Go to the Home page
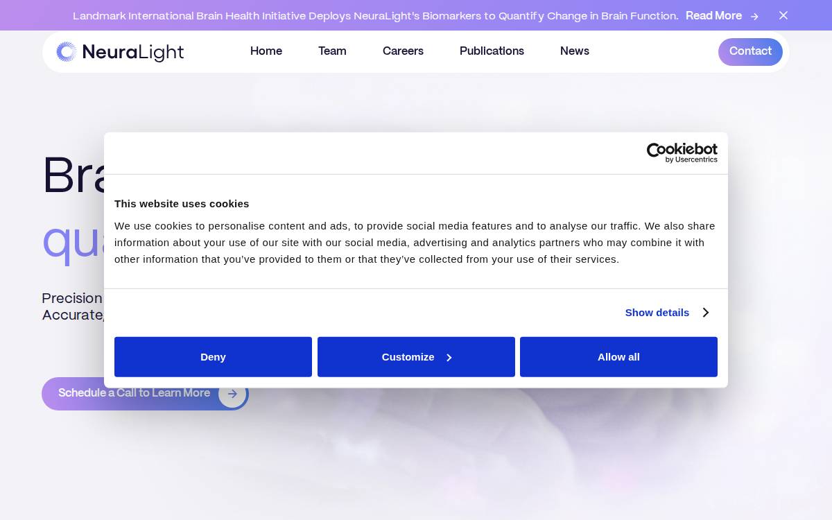The width and height of the screenshot is (832, 520). point(266,51)
